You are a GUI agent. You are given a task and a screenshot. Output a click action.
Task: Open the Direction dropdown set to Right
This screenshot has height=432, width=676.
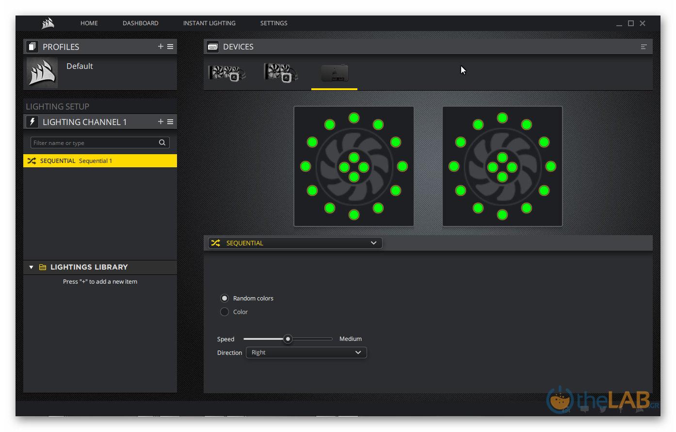(x=306, y=352)
